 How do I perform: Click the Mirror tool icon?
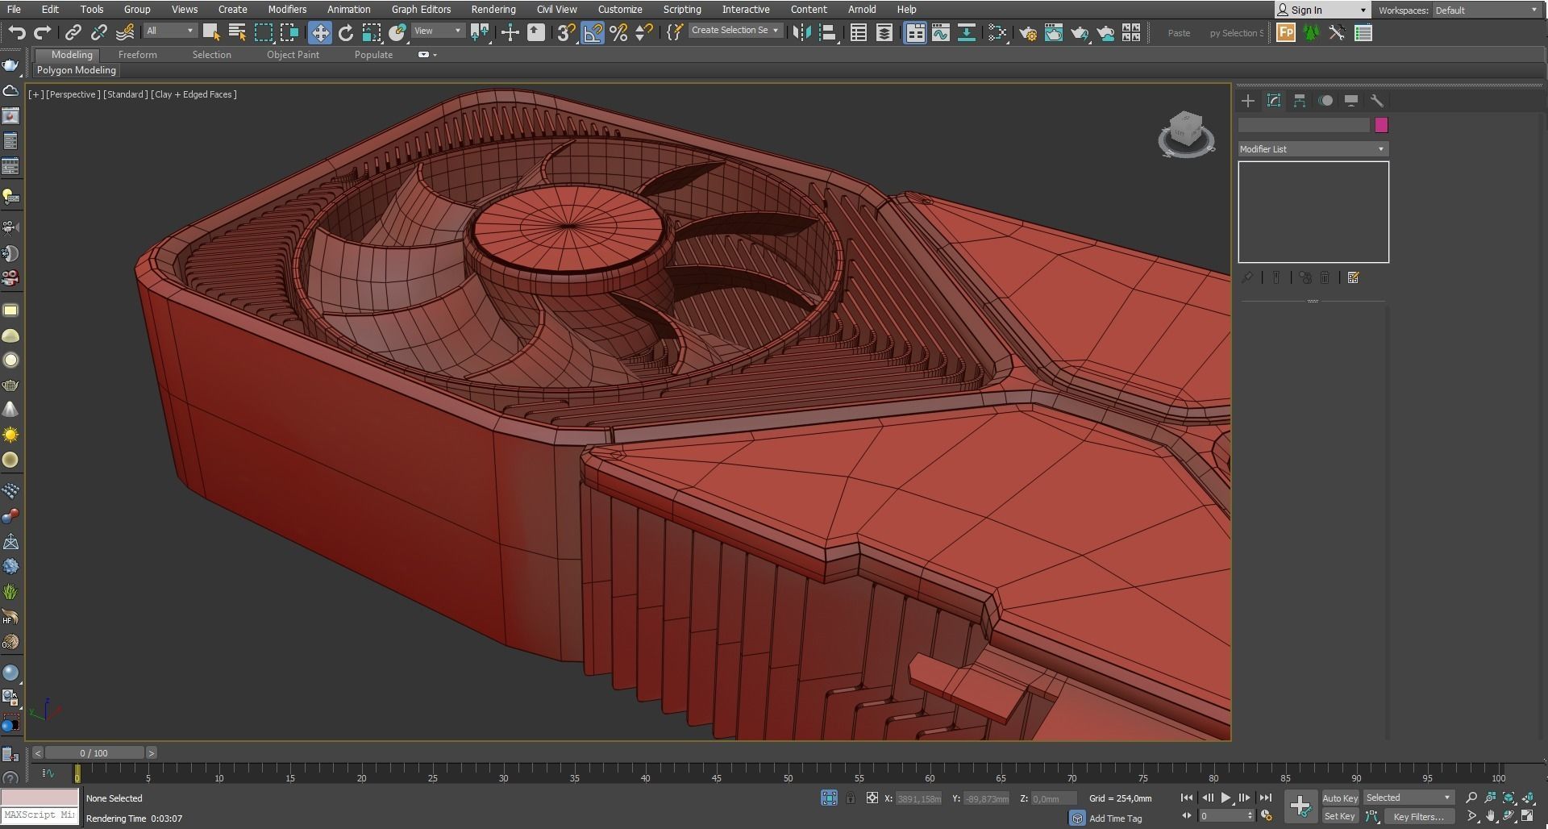click(801, 32)
